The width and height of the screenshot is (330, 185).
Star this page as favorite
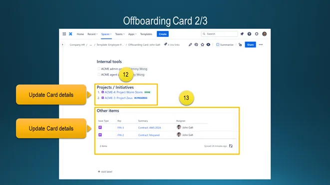[x=202, y=45]
